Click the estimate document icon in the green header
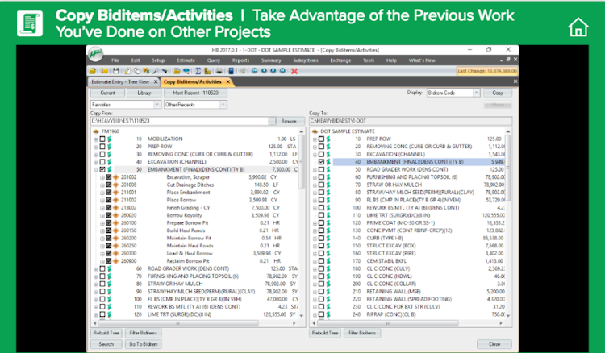The image size is (605, 353). (x=30, y=23)
